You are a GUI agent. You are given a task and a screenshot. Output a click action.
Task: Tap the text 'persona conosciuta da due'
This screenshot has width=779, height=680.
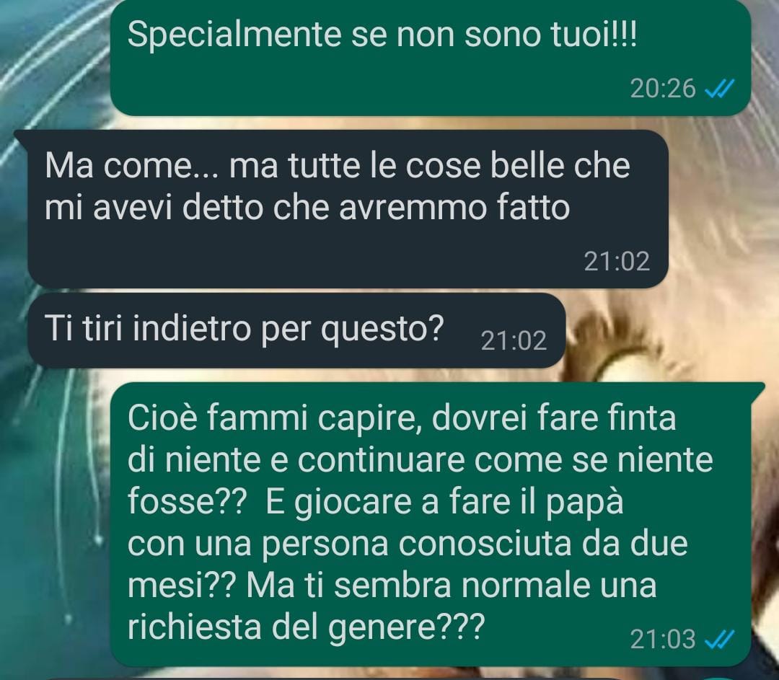coord(475,544)
